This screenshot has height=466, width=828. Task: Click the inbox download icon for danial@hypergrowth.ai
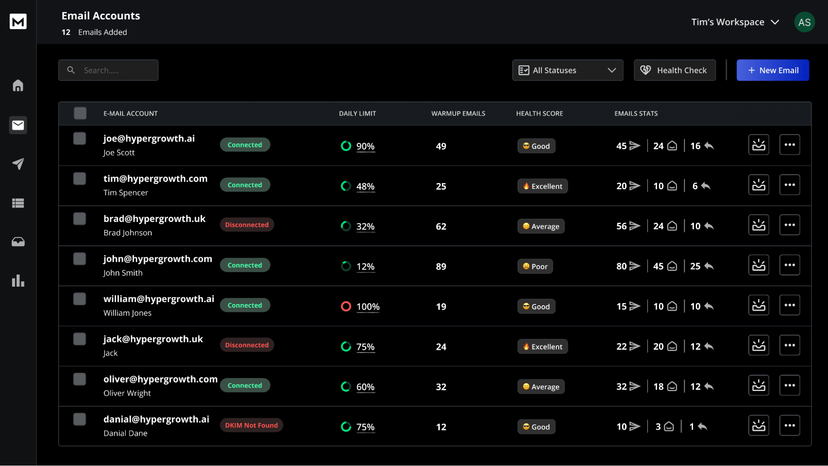[x=758, y=425]
